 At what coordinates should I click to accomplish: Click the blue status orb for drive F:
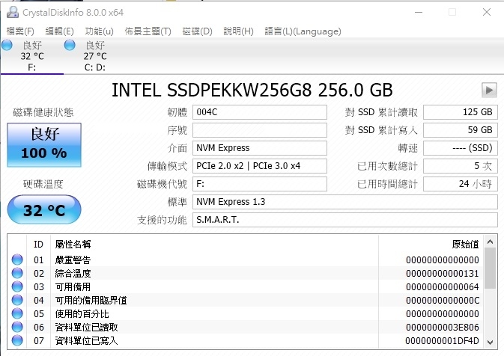(x=7, y=46)
